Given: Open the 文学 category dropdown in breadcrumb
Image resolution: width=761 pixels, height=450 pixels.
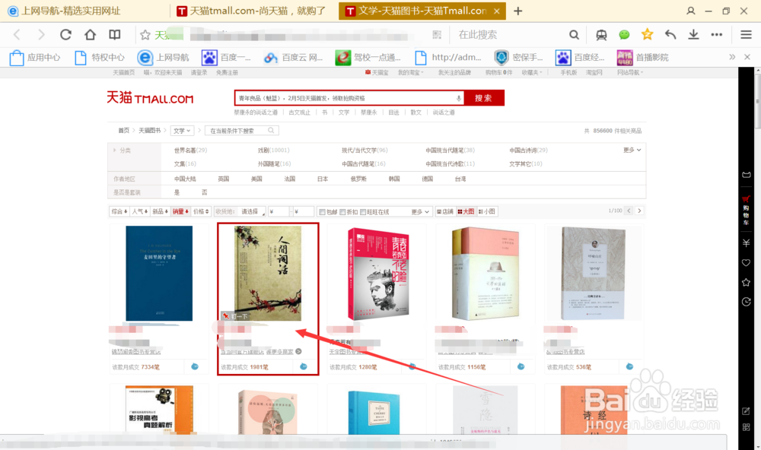Looking at the screenshot, I should click(182, 131).
